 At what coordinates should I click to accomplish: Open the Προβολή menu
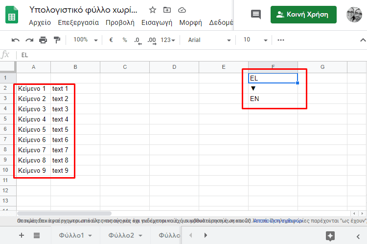point(120,22)
